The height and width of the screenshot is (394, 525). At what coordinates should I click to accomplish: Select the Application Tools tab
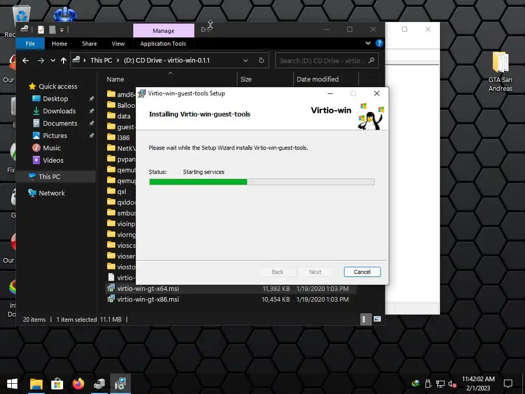[x=163, y=44]
